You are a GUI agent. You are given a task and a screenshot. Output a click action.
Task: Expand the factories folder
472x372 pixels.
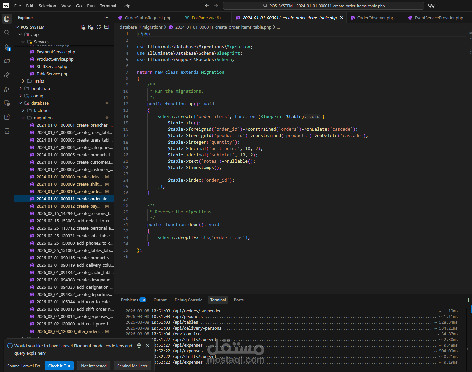(x=23, y=110)
